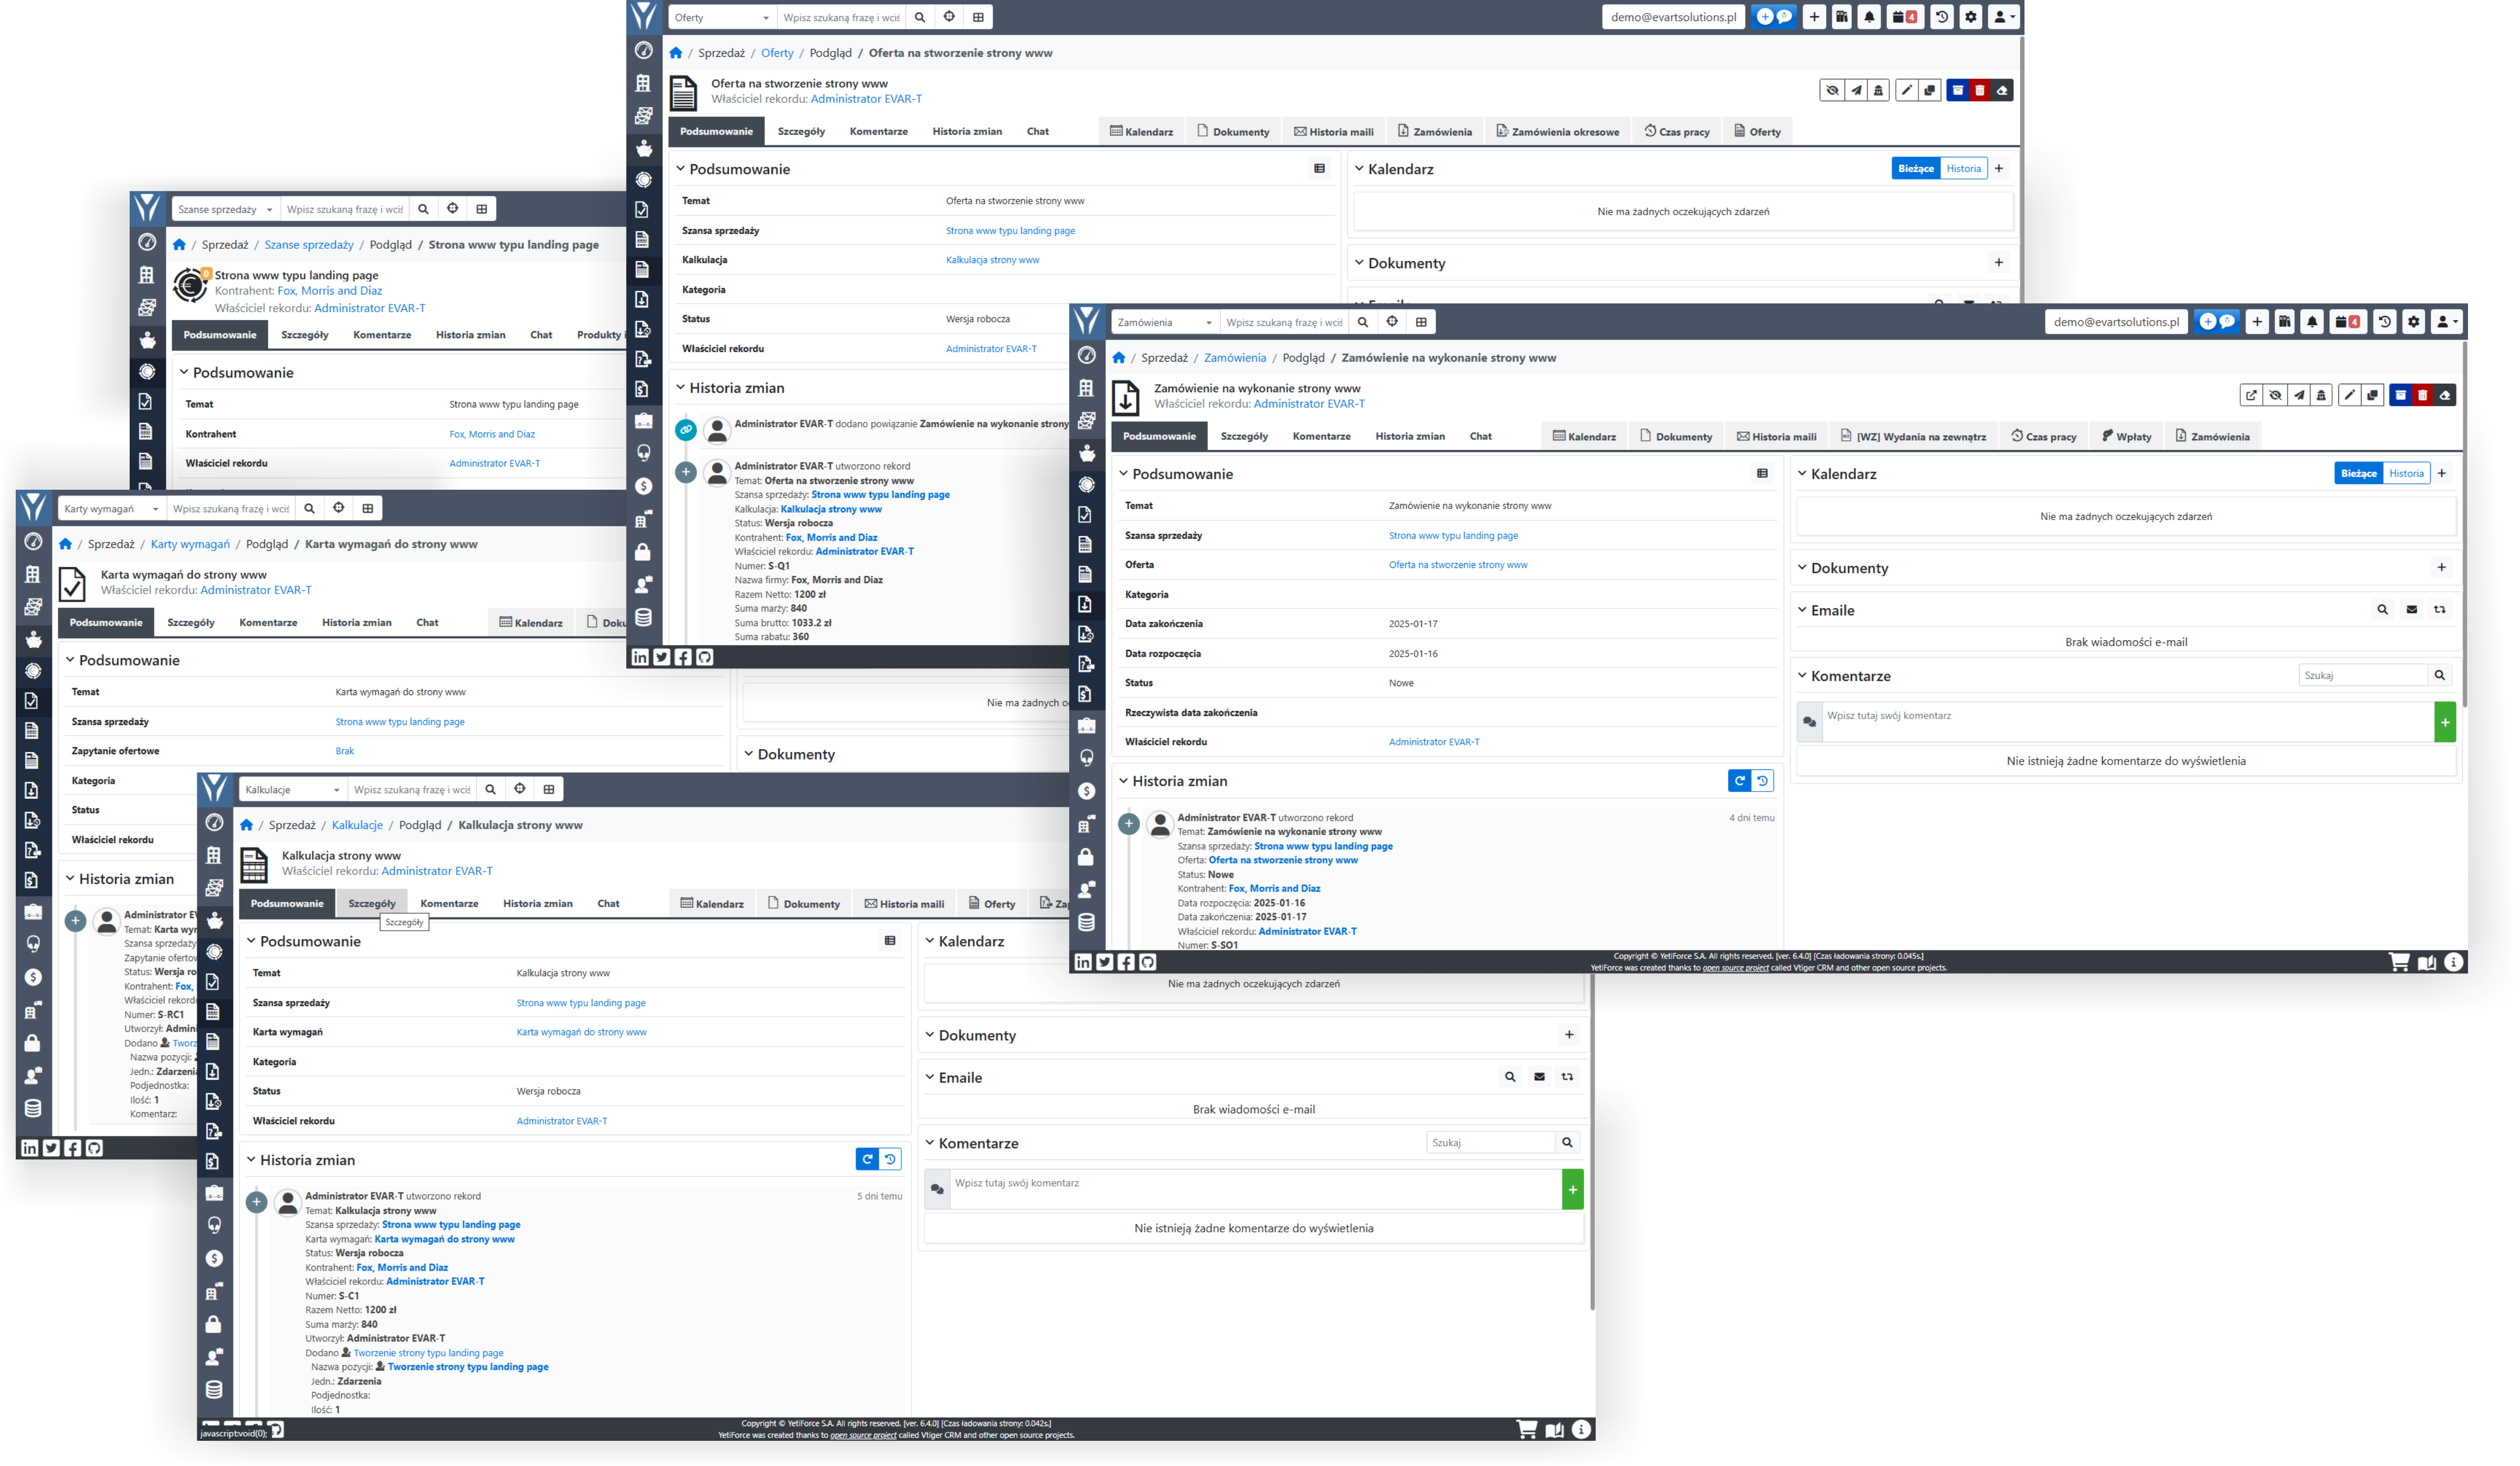
Task: Open user profile dropdown in Oferty window
Action: [2003, 17]
